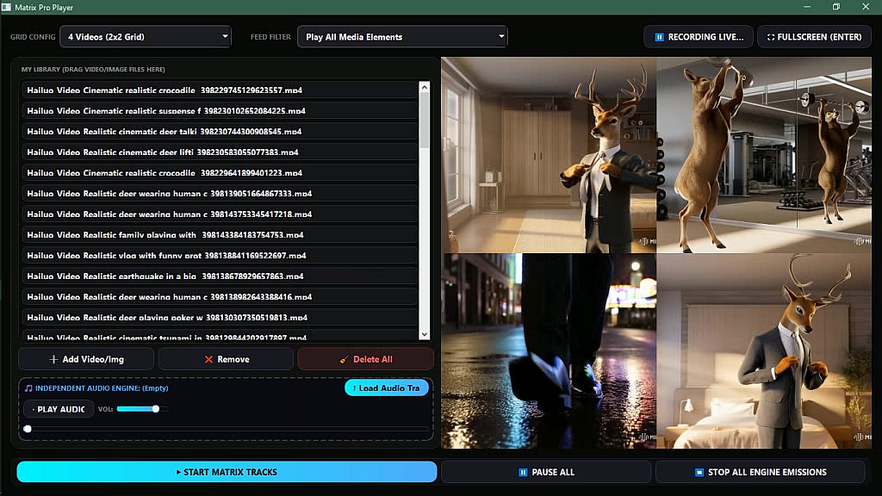The width and height of the screenshot is (882, 496).
Task: Click the library scrollbar up arrow
Action: click(424, 87)
